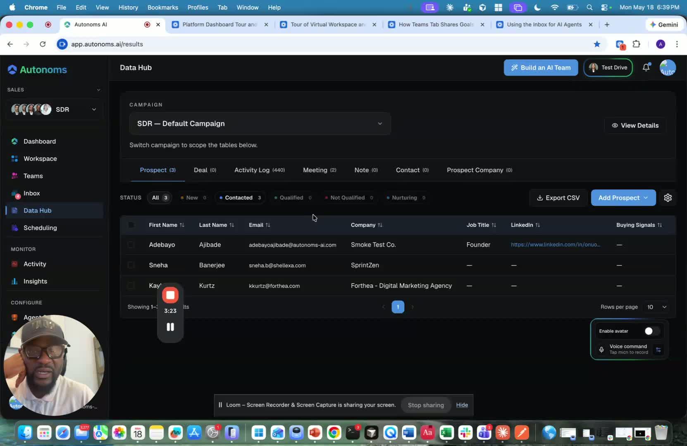This screenshot has height=446, width=687.
Task: Open the SDR Default Campaign dropdown
Action: [x=260, y=124]
